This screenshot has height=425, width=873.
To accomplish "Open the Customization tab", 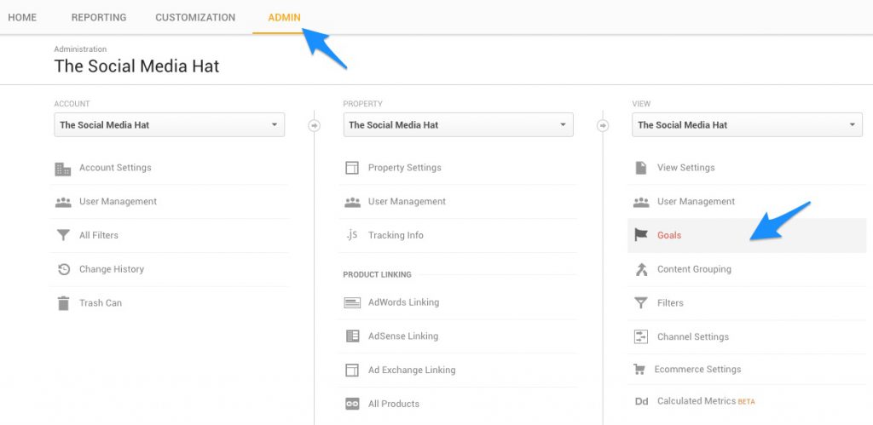I will [x=195, y=17].
